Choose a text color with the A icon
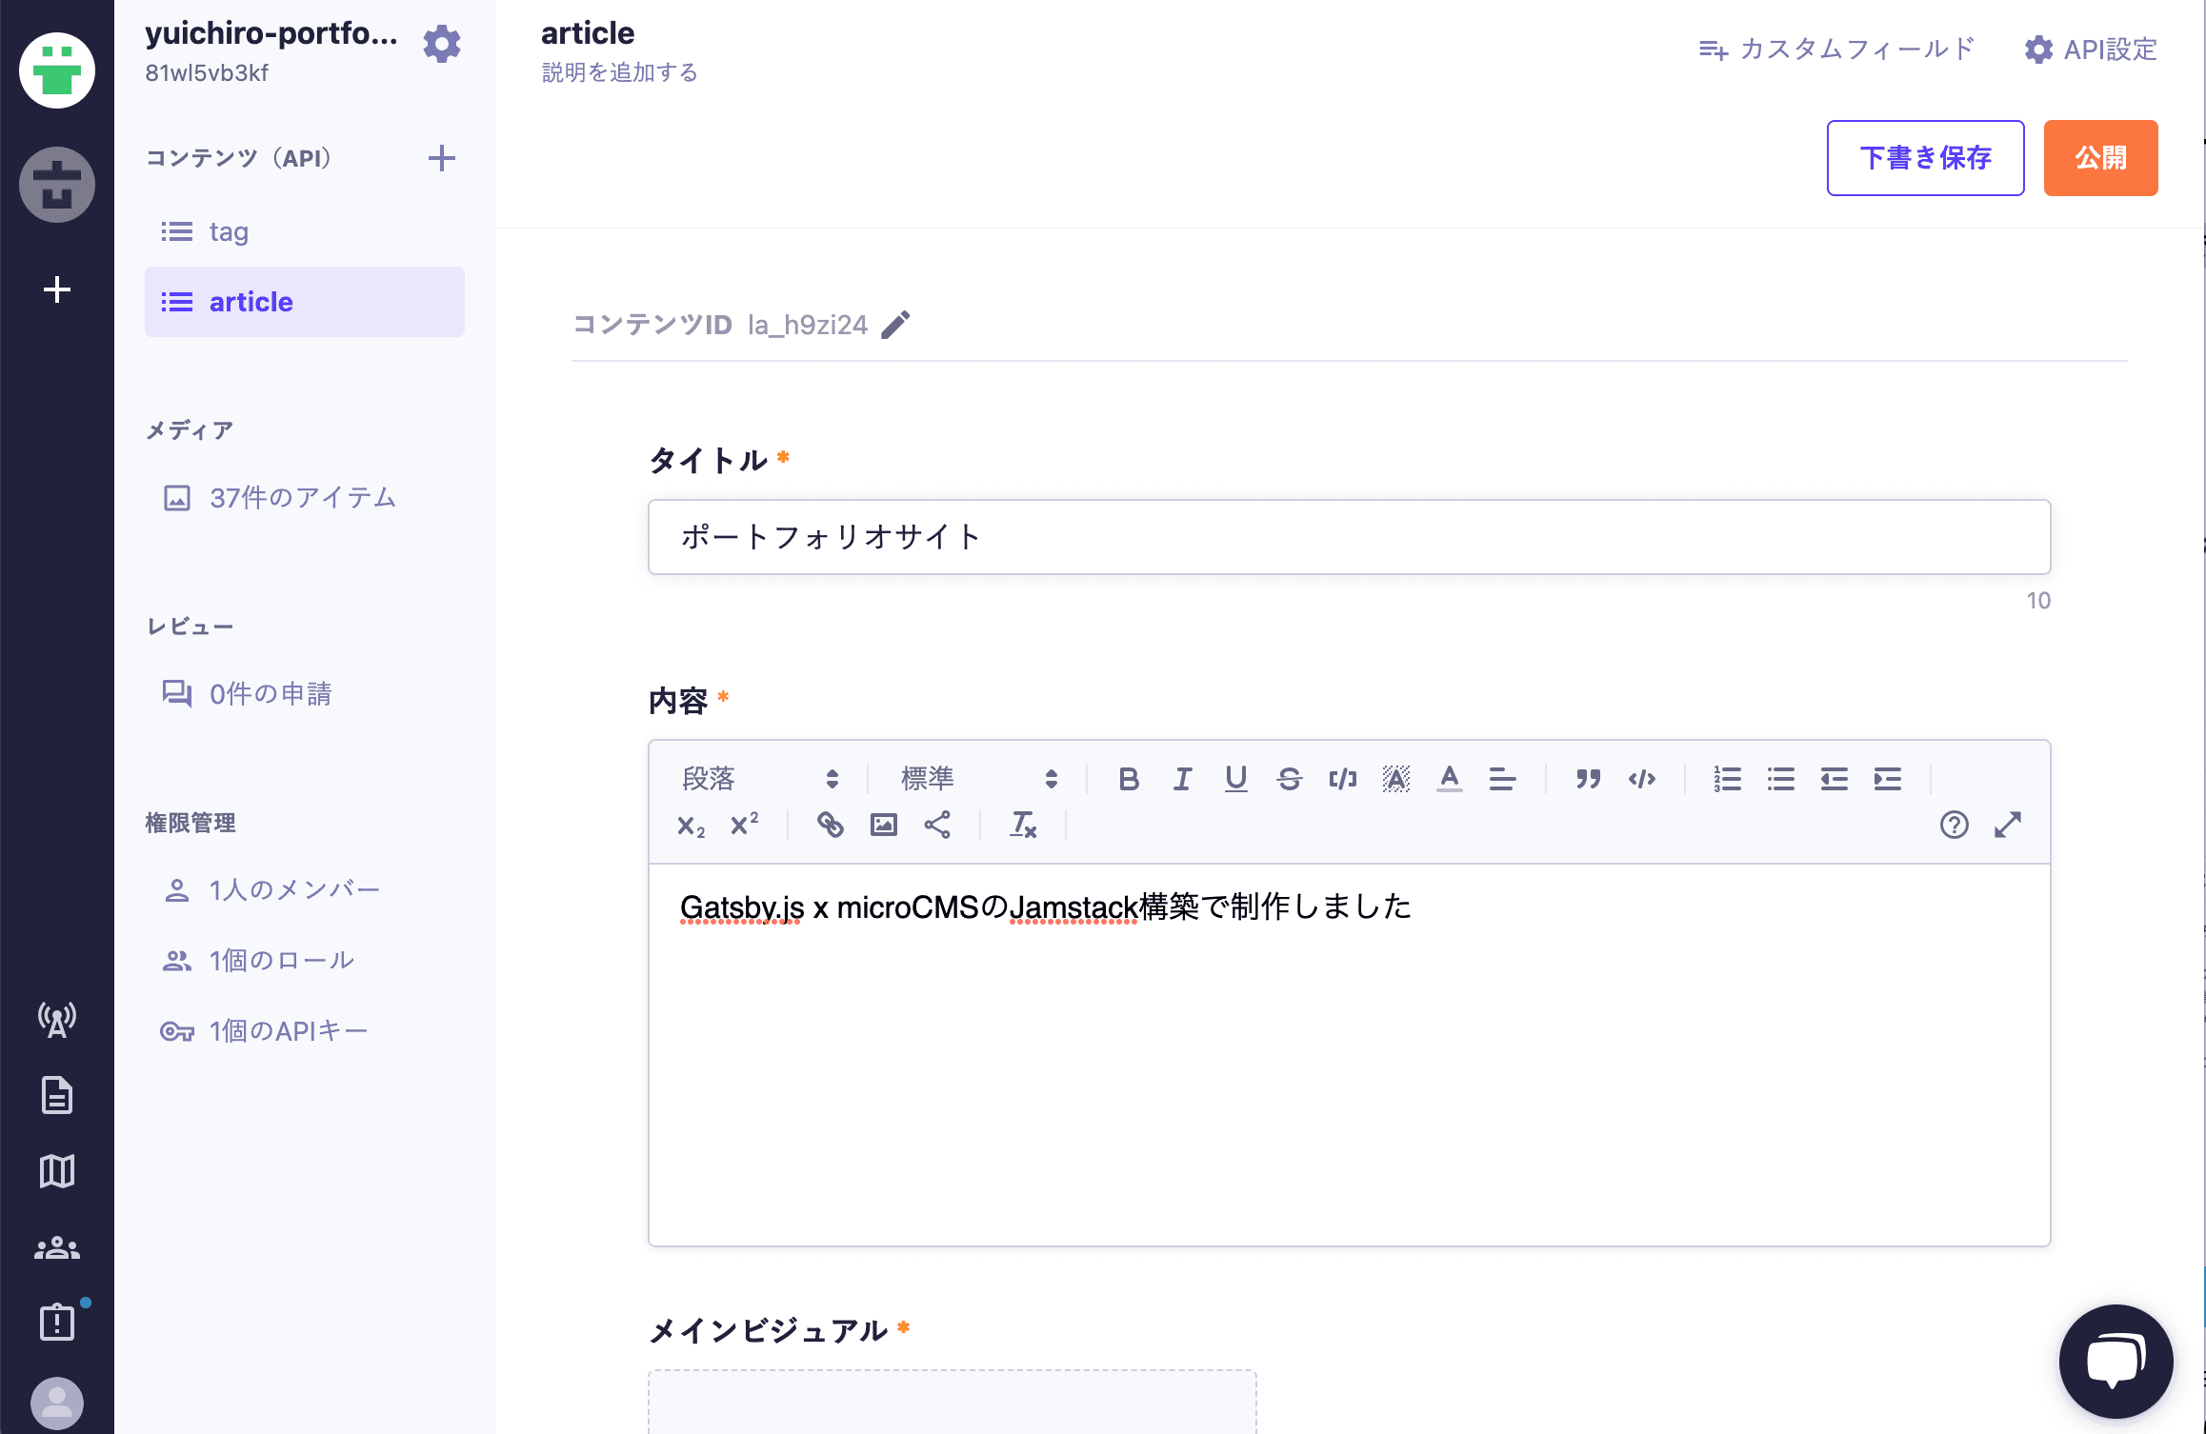Screen dimensions: 2206x1434 pos(1449,779)
